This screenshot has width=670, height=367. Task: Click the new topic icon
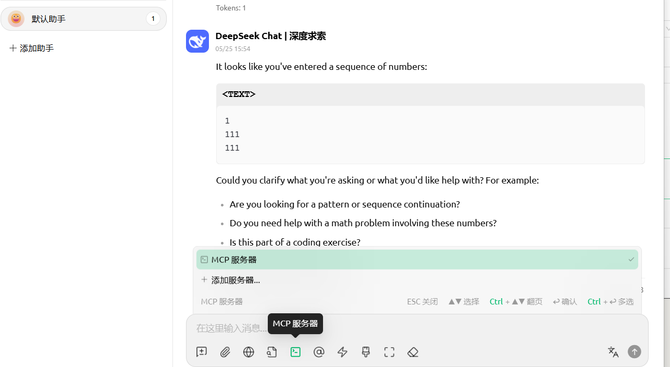click(x=202, y=352)
